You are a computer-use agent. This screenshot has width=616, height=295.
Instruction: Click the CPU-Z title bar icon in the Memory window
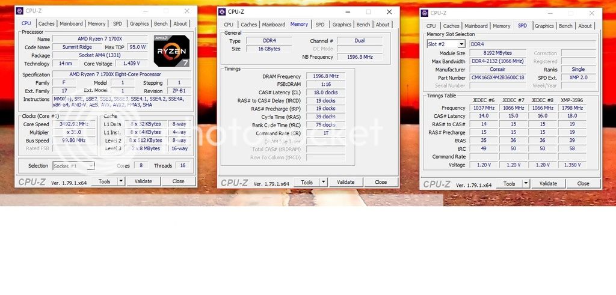tap(223, 11)
